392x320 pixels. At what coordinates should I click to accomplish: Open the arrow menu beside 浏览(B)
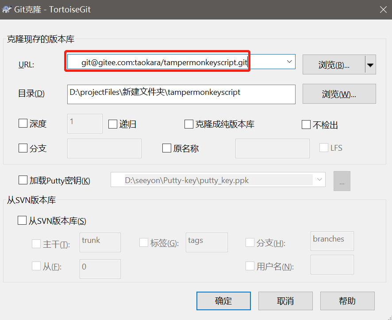(370, 65)
